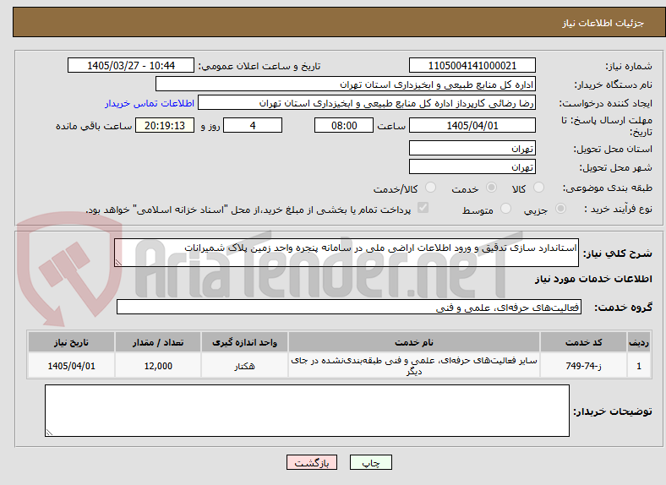
Task: Toggle the Islamic treasury payment checkbox
Action: (423, 208)
